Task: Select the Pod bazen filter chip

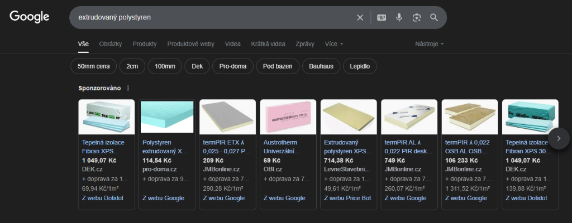Action: (x=277, y=66)
